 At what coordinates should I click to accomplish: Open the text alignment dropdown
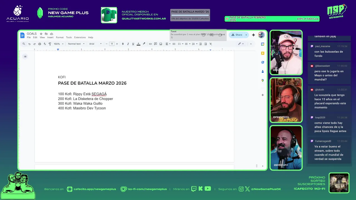tap(168, 44)
